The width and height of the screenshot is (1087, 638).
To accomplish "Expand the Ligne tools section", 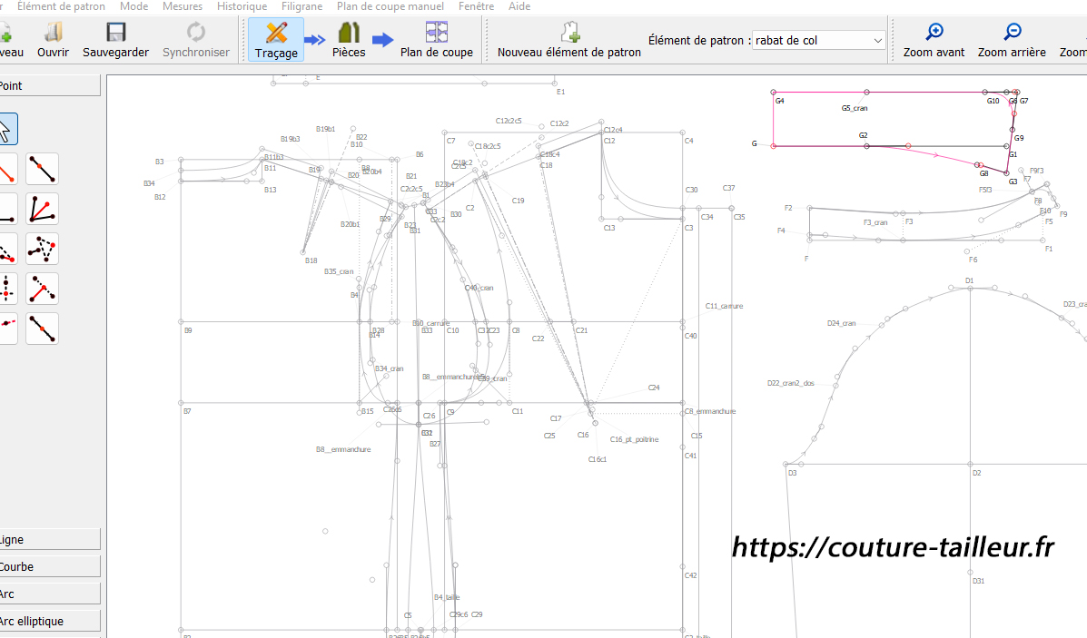I will click(50, 539).
